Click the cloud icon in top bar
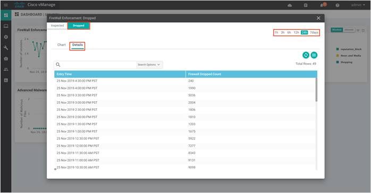 290,5
